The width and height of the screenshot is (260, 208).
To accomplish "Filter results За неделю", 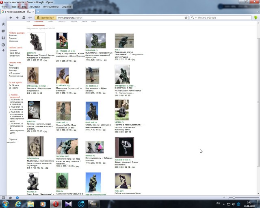I will (13, 88).
